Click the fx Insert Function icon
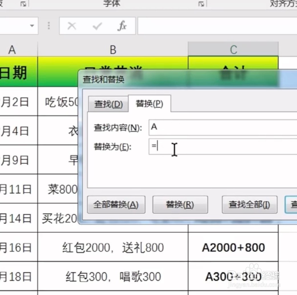The height and width of the screenshot is (295, 297). tap(122, 26)
